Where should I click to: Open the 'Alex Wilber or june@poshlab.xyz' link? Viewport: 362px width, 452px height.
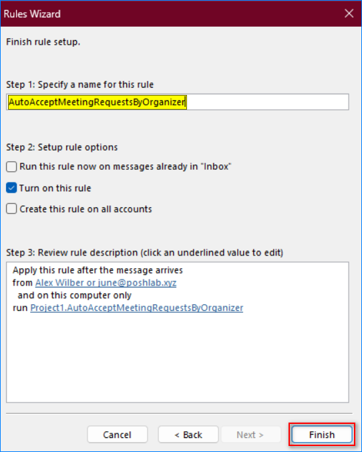106,283
